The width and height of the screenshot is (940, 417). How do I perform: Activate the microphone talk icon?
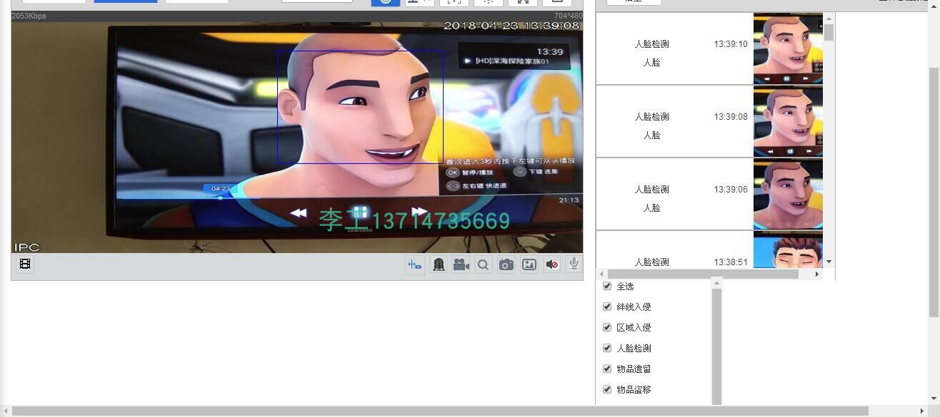click(x=574, y=264)
